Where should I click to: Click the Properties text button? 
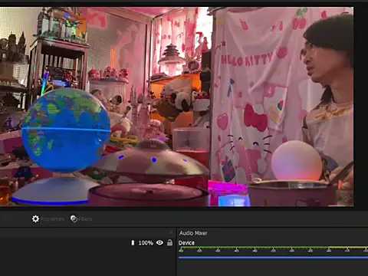click(x=52, y=219)
